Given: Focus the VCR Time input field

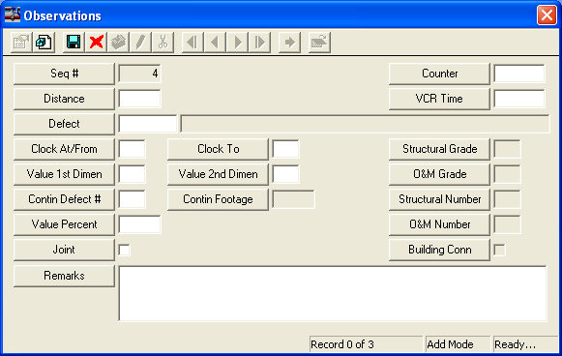Looking at the screenshot, I should pos(519,99).
